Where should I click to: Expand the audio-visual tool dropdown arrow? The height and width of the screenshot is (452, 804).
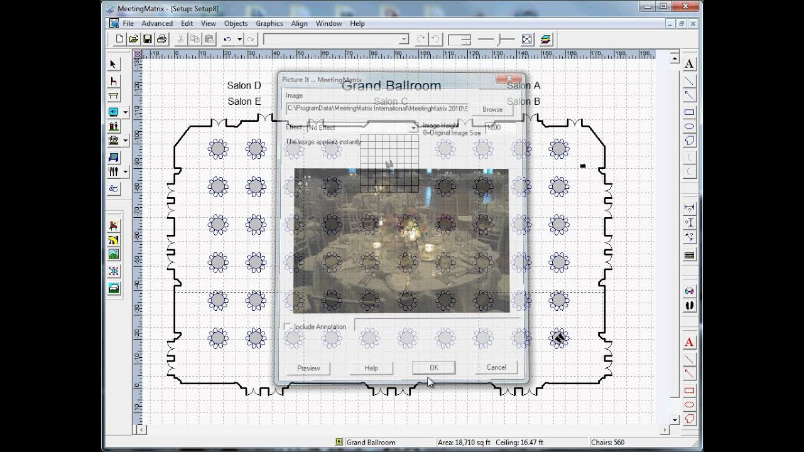(125, 112)
